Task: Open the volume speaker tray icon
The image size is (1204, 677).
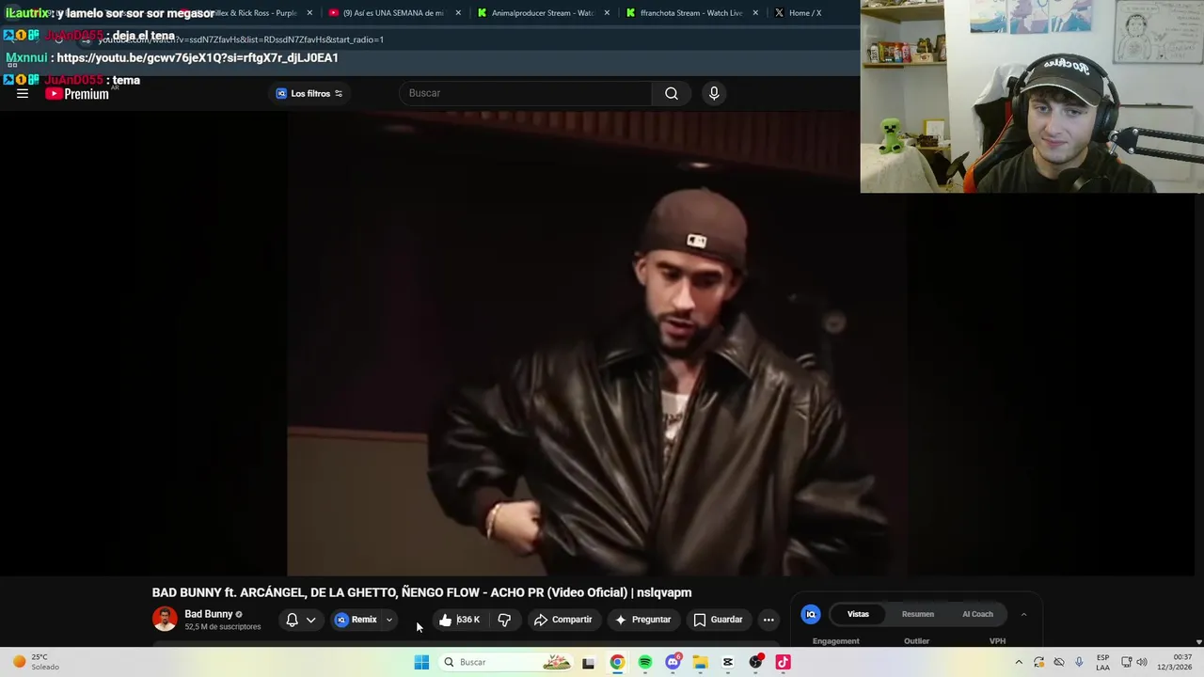Action: click(1142, 662)
